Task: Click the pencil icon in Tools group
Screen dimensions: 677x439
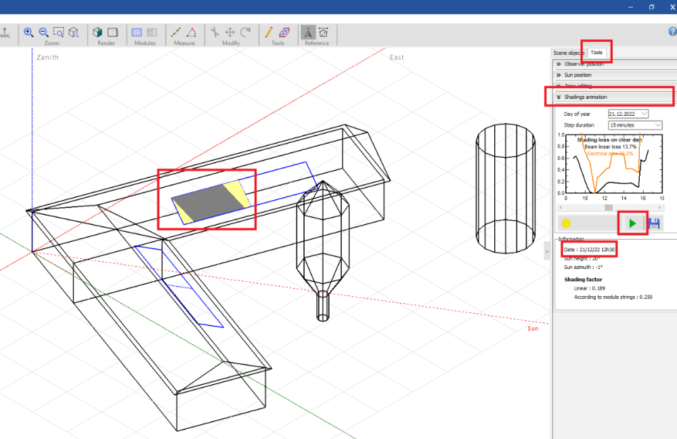Action: [x=269, y=32]
